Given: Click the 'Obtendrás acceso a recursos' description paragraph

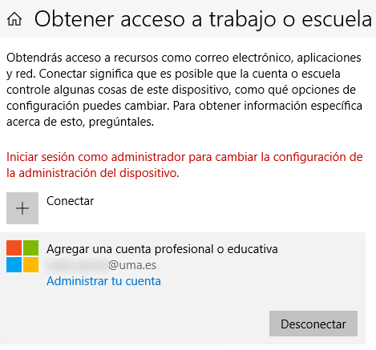Looking at the screenshot, I should coord(184,90).
